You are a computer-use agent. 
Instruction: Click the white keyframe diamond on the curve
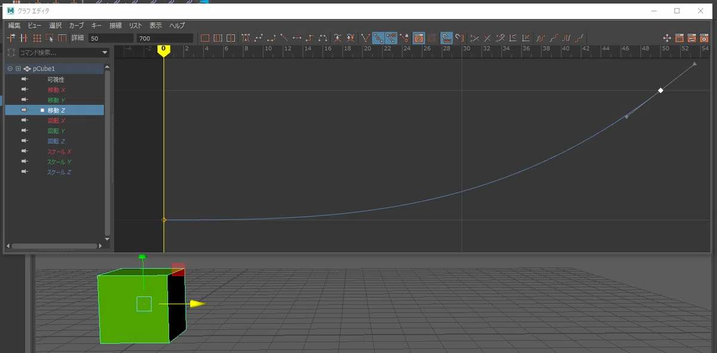tap(660, 91)
